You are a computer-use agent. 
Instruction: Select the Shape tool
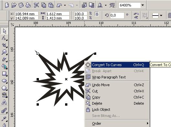click(4, 38)
